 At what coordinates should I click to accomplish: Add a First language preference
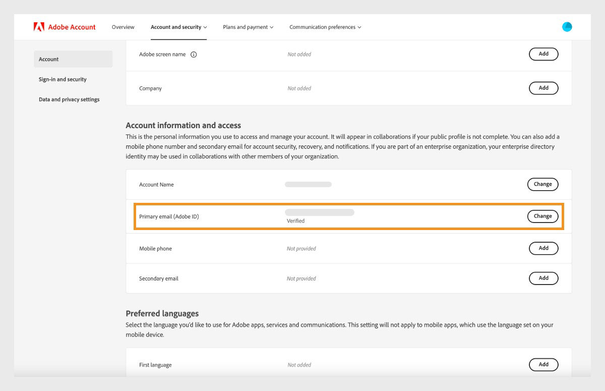coord(543,364)
